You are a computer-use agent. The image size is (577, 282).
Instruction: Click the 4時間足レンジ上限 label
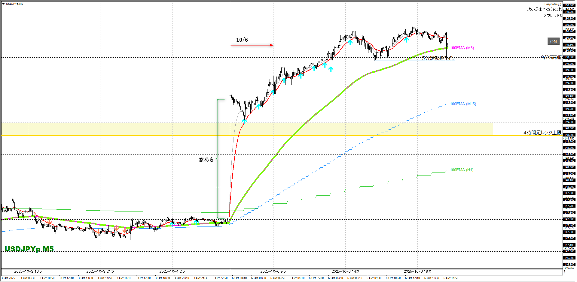pyautogui.click(x=542, y=133)
